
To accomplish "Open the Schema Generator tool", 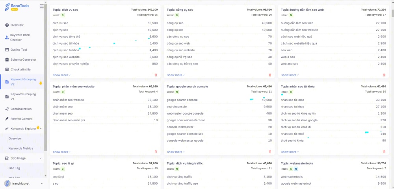I will (23, 60).
